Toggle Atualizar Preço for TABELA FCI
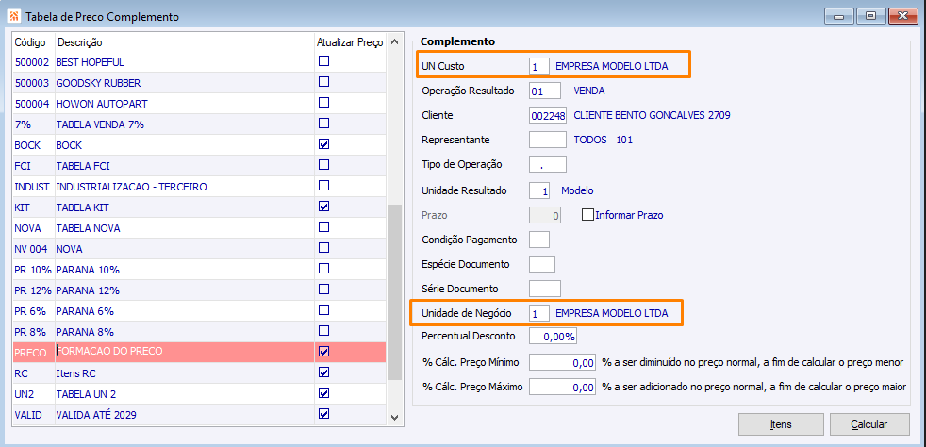Viewport: 926px width, 447px height. (x=323, y=165)
